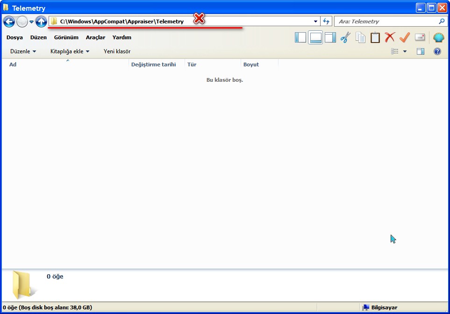Click the Telemetry title bar folder icon
This screenshot has width=450, height=314.
[x=6, y=7]
